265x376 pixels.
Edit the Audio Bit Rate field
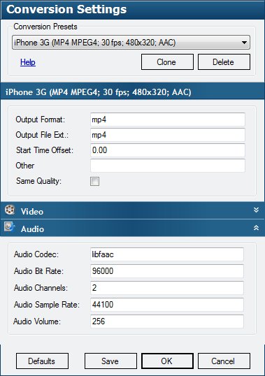[x=167, y=271]
